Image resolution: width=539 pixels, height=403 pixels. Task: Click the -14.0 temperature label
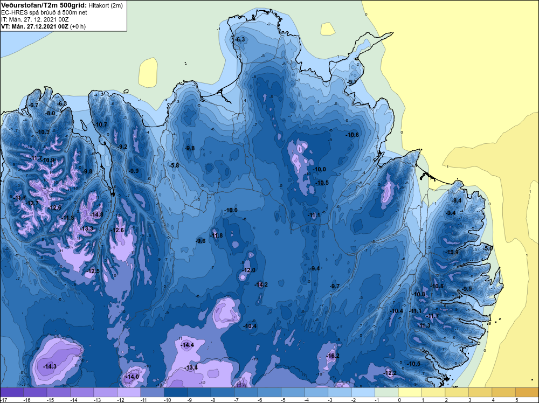pyautogui.click(x=133, y=377)
